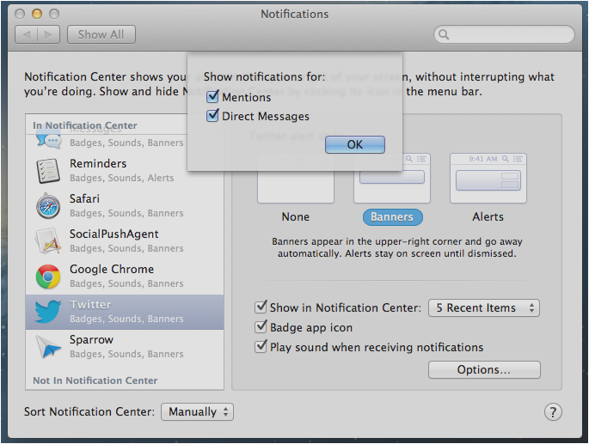Screen dimensions: 589x444
Task: Select the Banners alert style label
Action: [x=392, y=217]
